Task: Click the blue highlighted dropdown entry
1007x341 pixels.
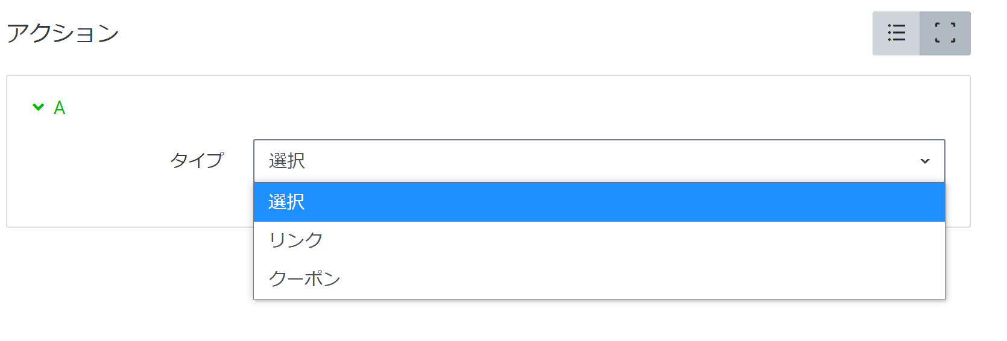Action: (x=598, y=202)
